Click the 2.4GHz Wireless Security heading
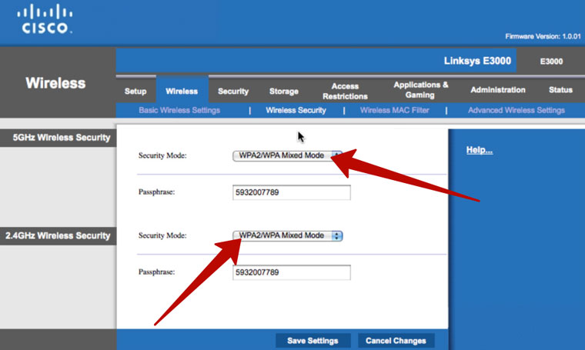 [58, 235]
